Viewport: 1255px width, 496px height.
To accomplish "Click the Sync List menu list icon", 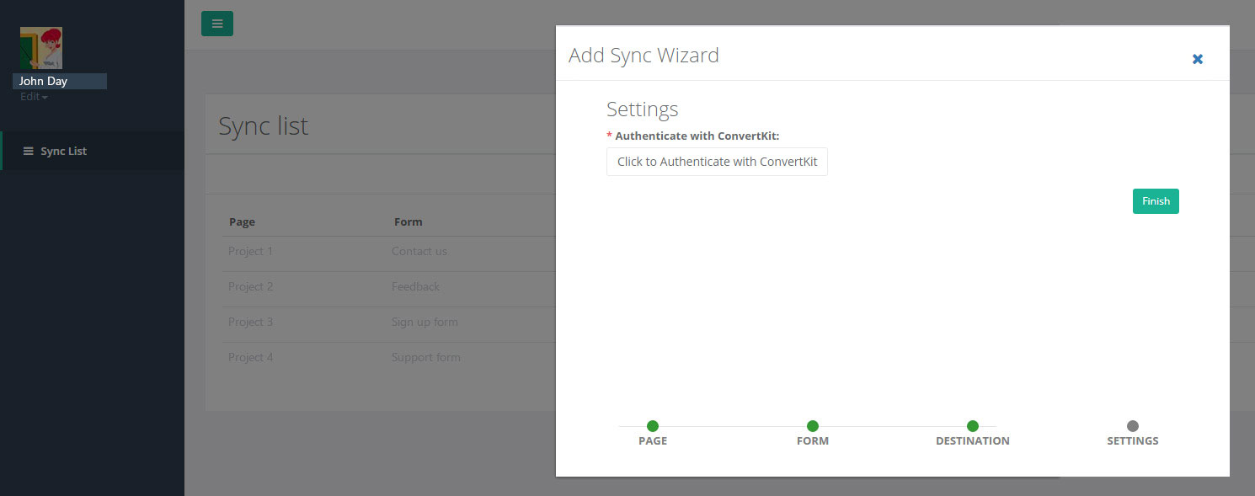I will [29, 152].
